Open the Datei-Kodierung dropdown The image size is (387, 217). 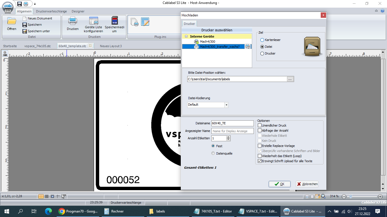[226, 105]
